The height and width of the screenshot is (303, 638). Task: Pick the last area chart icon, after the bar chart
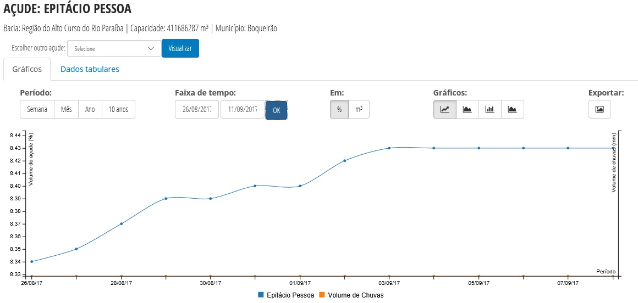[x=513, y=109]
